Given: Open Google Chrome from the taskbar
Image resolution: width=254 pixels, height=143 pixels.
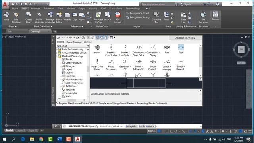Looking at the screenshot, I should tap(41, 139).
